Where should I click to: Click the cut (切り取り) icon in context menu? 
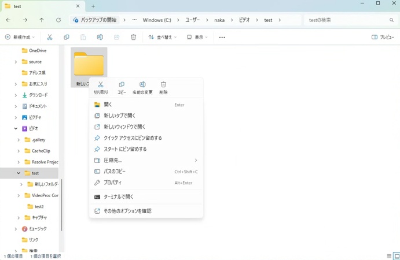pyautogui.click(x=101, y=86)
